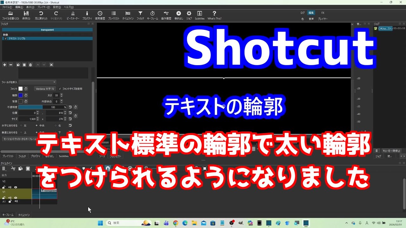Open 設定(S) menu

coord(57,7)
